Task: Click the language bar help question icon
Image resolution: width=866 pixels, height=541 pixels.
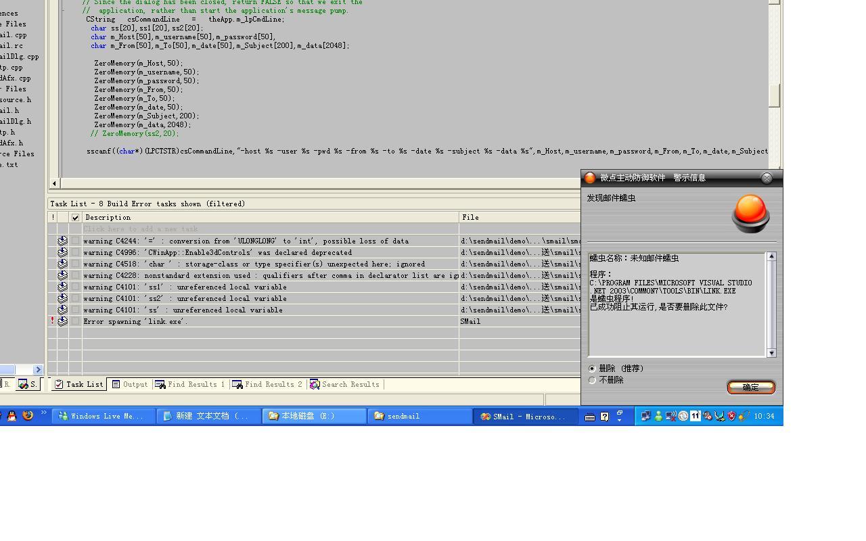Action: click(x=604, y=417)
